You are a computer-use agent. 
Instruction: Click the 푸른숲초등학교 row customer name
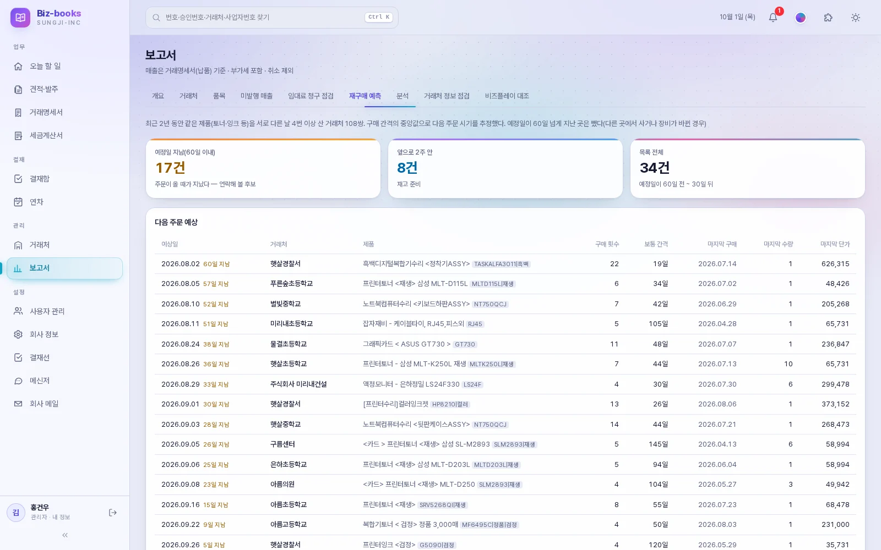(x=291, y=284)
